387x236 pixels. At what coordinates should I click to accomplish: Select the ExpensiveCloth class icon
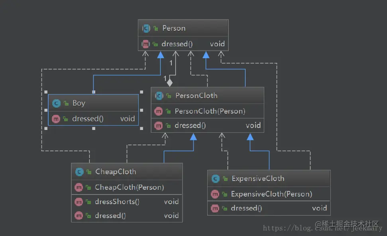click(x=216, y=179)
